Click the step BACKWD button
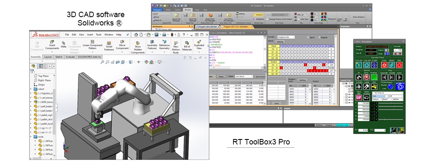The image size is (442, 167). (x=384, y=77)
